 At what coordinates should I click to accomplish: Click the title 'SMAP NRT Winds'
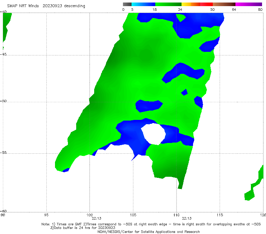[23, 6]
